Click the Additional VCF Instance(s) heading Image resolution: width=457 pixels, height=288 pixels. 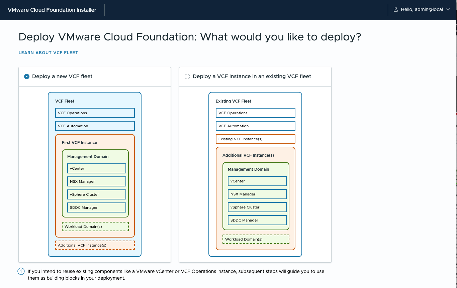pos(248,155)
